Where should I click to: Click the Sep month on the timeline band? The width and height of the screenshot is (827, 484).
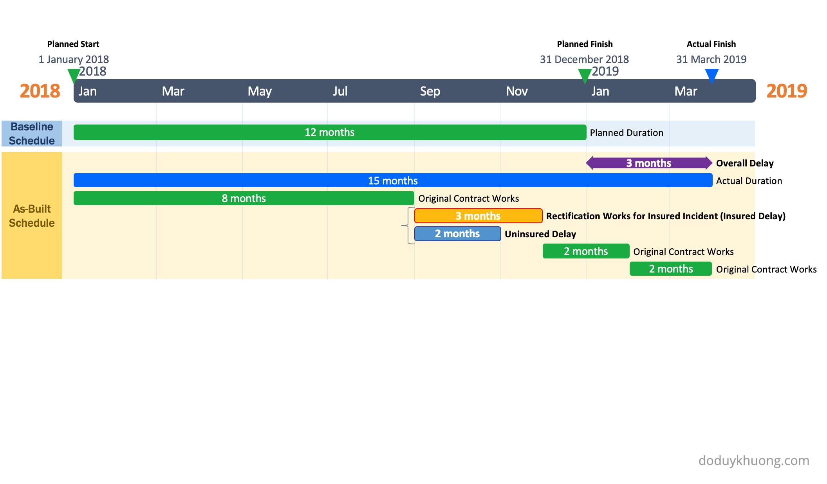pos(430,91)
